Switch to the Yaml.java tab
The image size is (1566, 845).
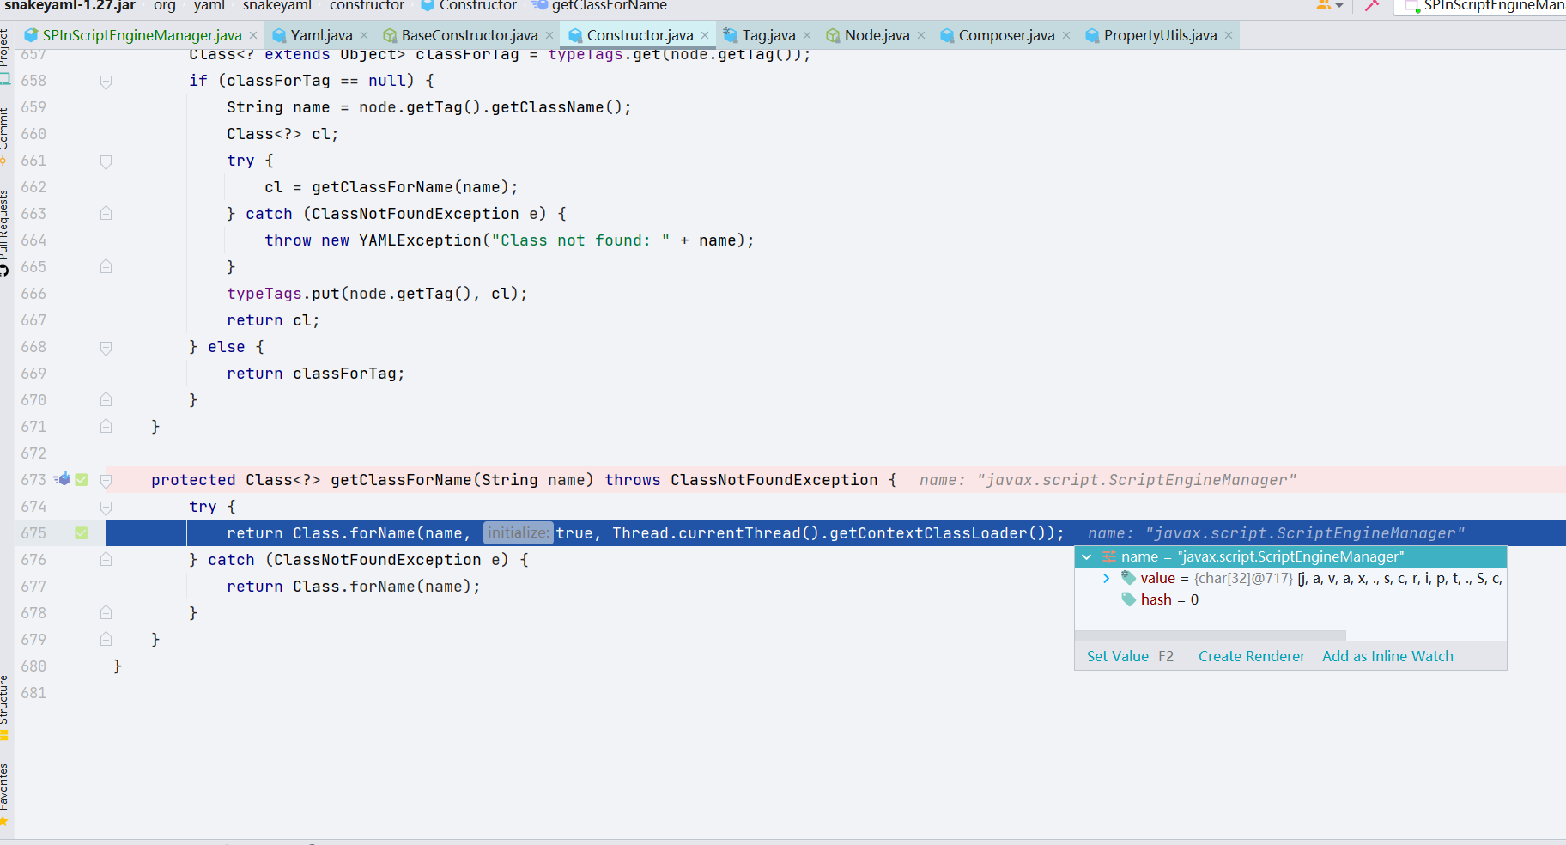(320, 35)
